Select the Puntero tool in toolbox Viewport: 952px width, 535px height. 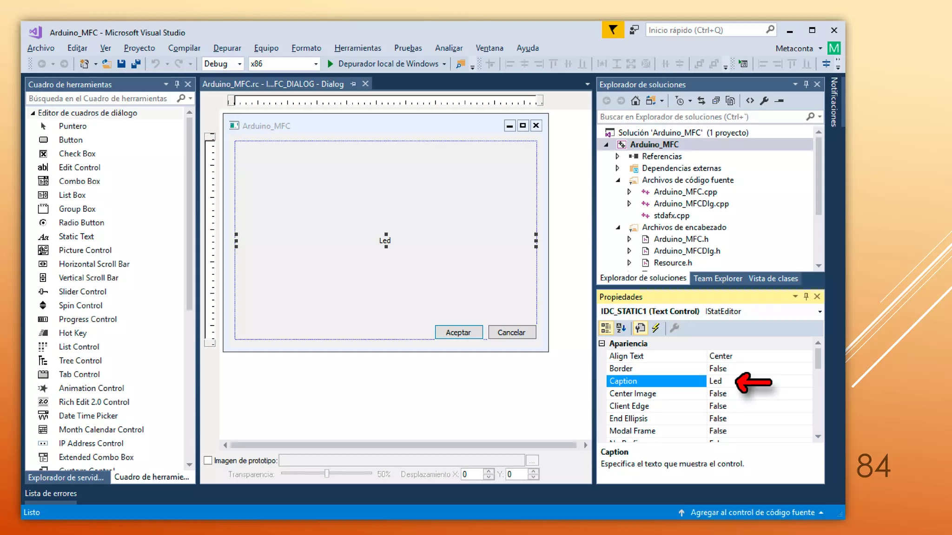(x=73, y=126)
